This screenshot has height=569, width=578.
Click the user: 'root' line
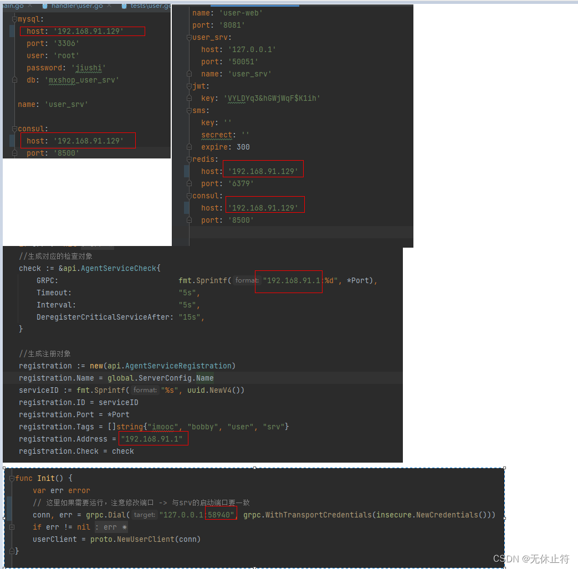pos(53,55)
